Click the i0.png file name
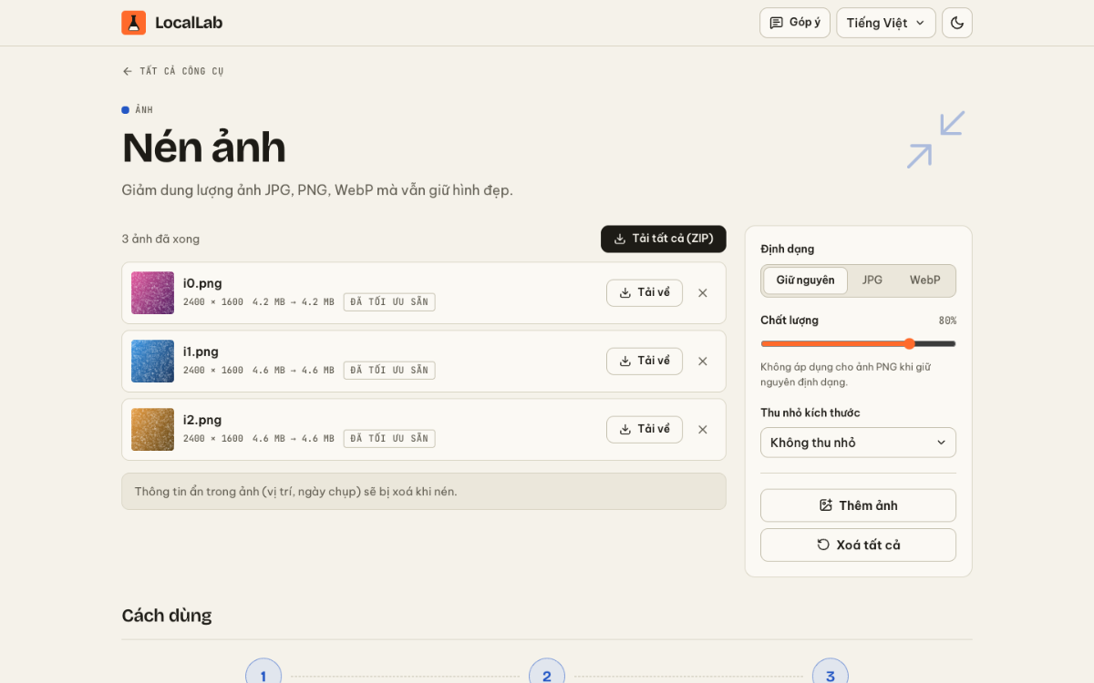The width and height of the screenshot is (1094, 683). 202,283
